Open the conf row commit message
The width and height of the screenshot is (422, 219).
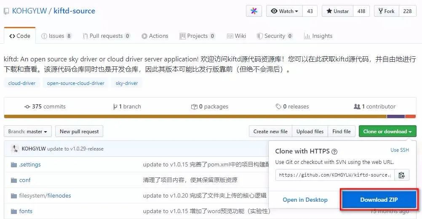pos(190,180)
